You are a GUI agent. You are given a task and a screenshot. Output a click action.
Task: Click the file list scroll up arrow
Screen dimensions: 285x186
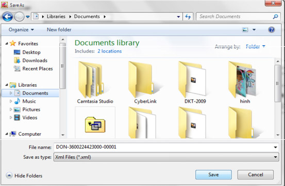278,61
